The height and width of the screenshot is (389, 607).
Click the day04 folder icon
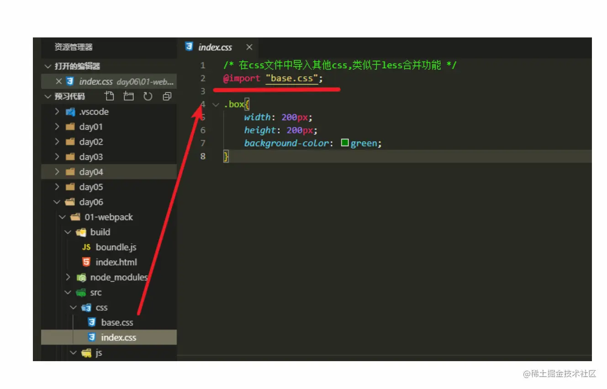pos(70,172)
